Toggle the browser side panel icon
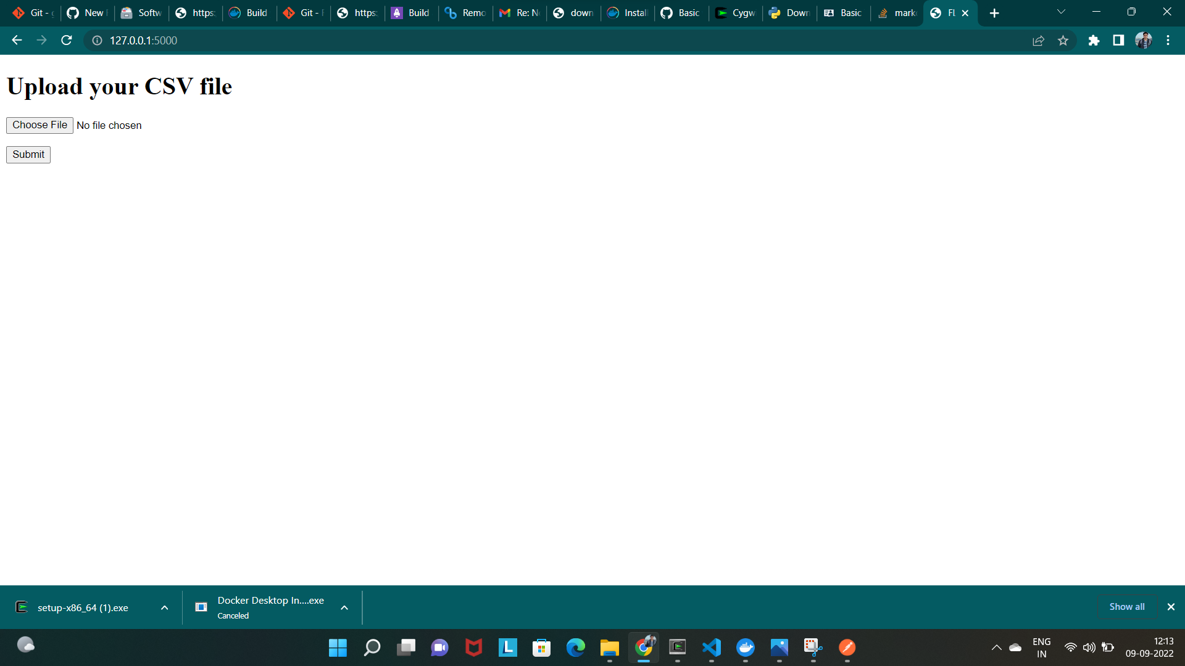Viewport: 1185px width, 666px height. point(1118,41)
